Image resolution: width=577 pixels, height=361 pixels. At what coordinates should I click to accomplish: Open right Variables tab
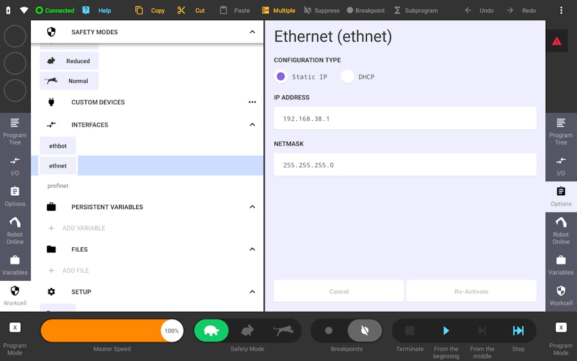point(561,265)
